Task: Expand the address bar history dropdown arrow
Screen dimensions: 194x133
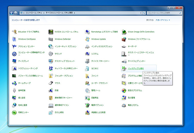Action: 141,13
